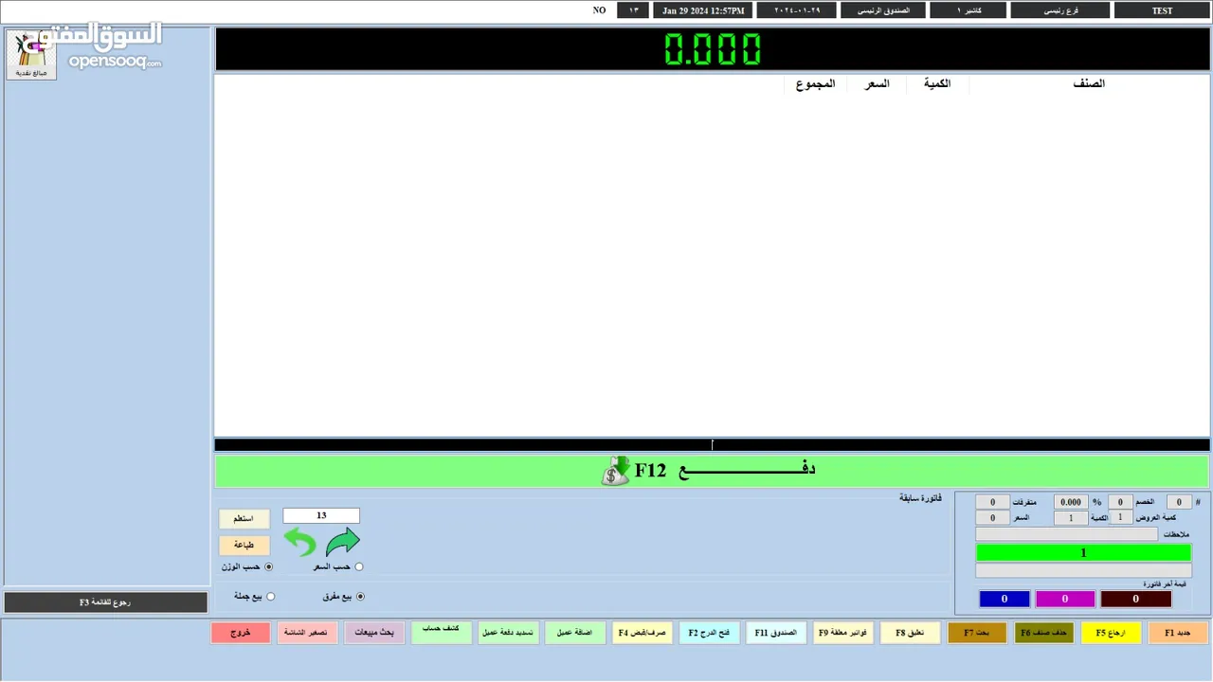The image size is (1213, 682).
Task: Click the فرع رئيسي (main branch) box
Action: [1059, 10]
